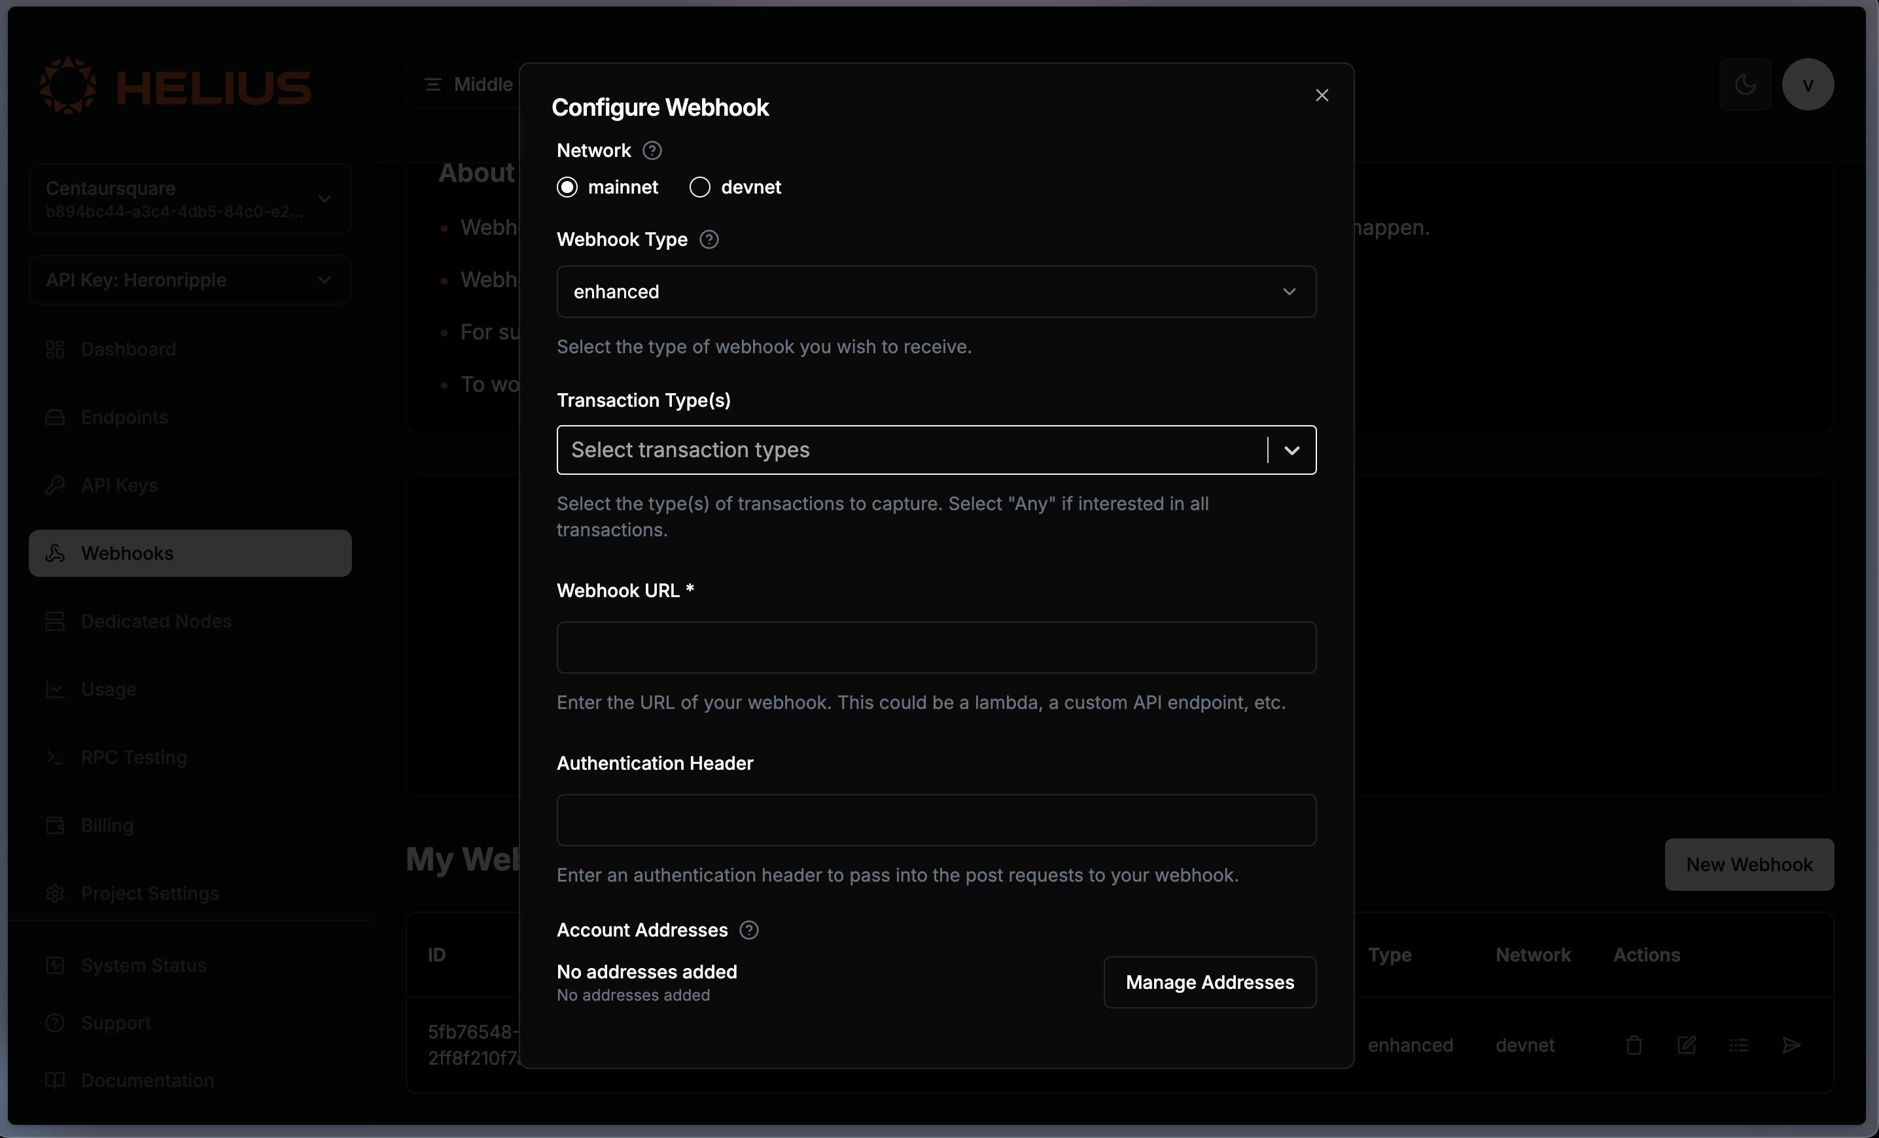Click the Network column header
Viewport: 1879px width, 1138px height.
point(1533,954)
